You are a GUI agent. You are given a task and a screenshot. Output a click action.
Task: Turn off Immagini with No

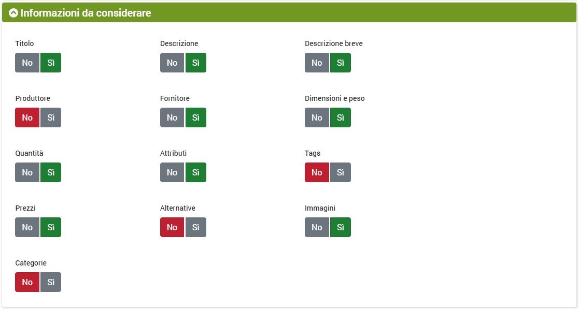click(x=317, y=227)
